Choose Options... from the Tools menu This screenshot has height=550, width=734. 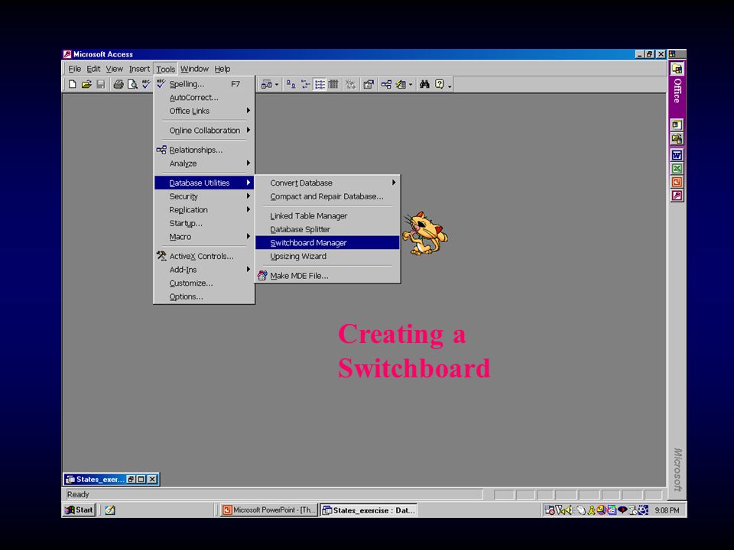[x=204, y=297]
